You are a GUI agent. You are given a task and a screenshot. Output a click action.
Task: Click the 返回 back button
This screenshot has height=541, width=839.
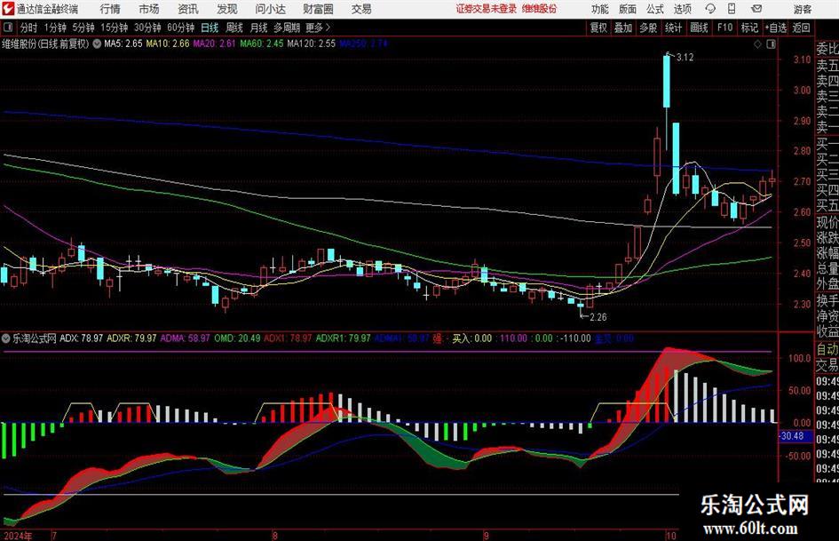pyautogui.click(x=801, y=28)
